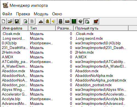This screenshot has height=107, width=137.
Task: Open the Правка menu
Action: [23, 14]
